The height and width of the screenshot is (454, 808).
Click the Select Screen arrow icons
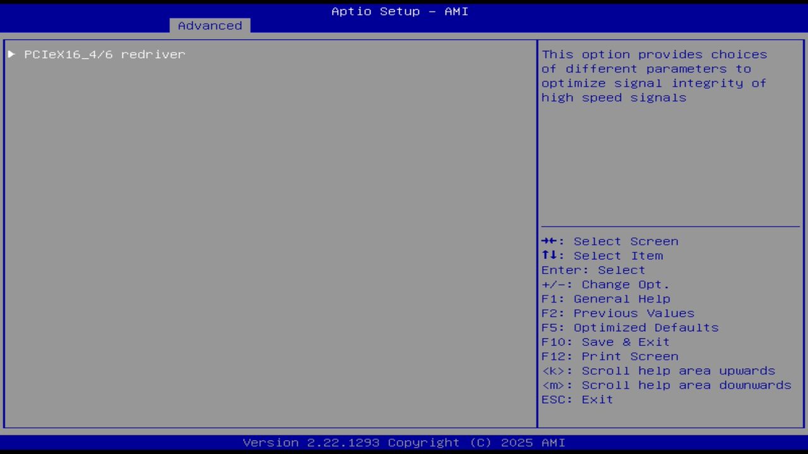550,241
